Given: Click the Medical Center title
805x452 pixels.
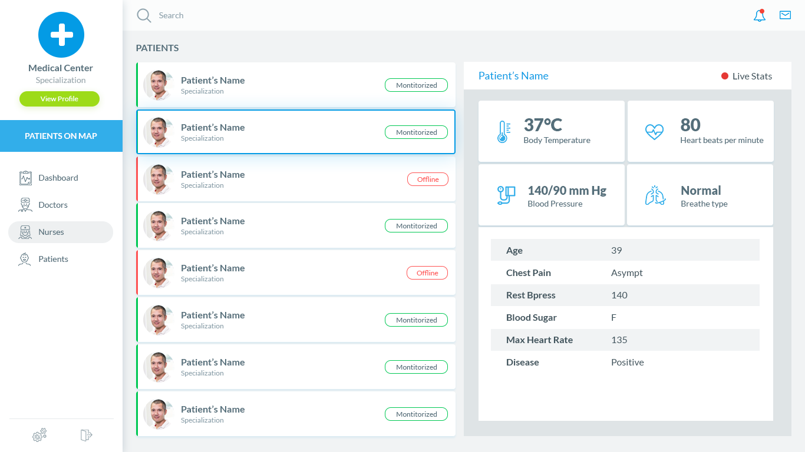Looking at the screenshot, I should 61,68.
